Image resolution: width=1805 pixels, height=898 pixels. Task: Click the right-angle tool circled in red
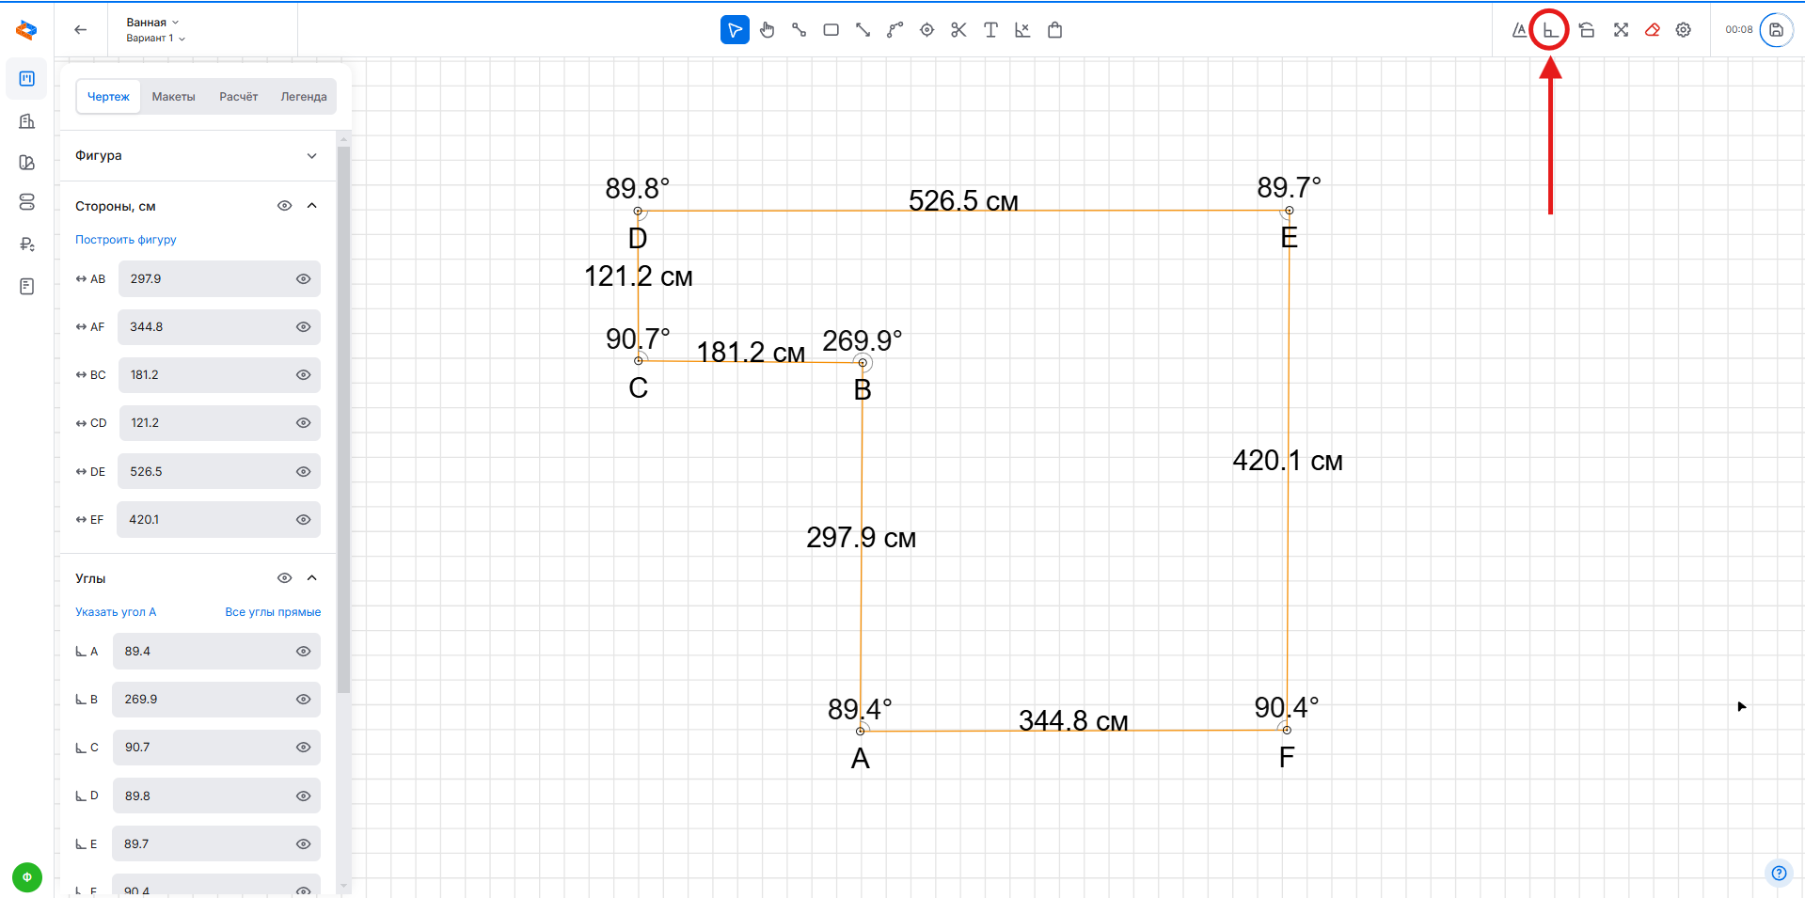(1549, 30)
